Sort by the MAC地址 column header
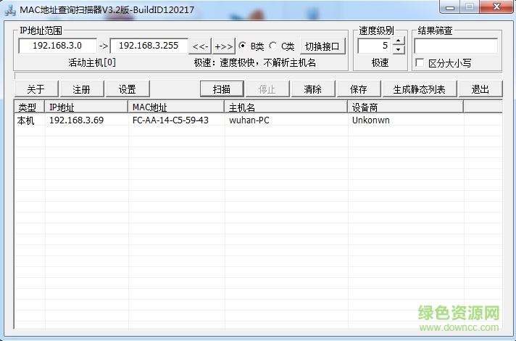The height and width of the screenshot is (341, 516). pyautogui.click(x=175, y=107)
